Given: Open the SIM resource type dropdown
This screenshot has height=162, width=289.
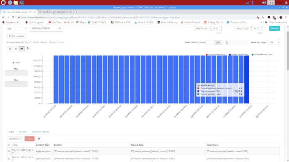Looking at the screenshot, I should point(17,28).
